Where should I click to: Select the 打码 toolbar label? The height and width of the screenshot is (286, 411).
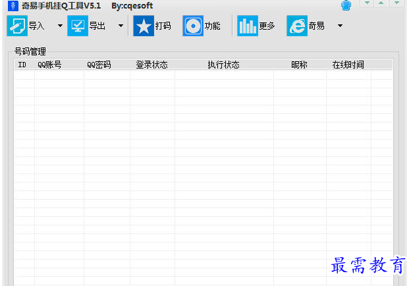click(163, 26)
